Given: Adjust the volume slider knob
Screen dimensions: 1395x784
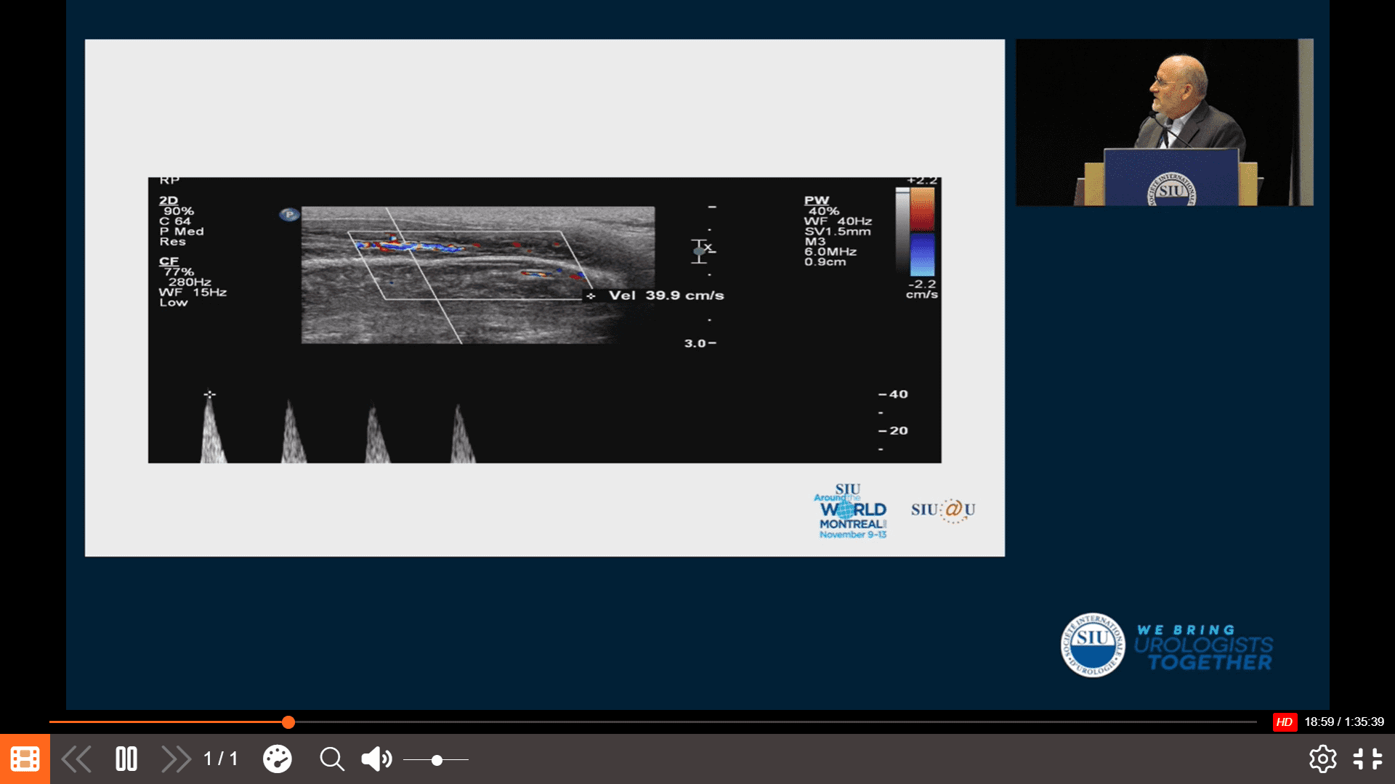Looking at the screenshot, I should [x=437, y=760].
